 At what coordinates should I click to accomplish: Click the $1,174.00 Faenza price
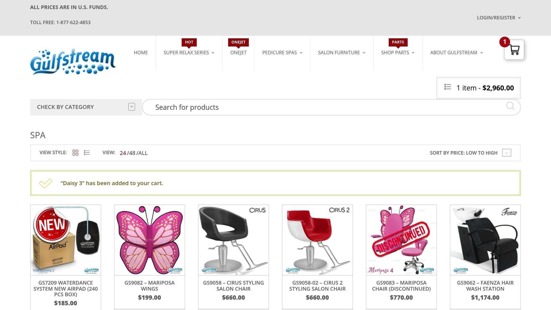click(x=485, y=298)
